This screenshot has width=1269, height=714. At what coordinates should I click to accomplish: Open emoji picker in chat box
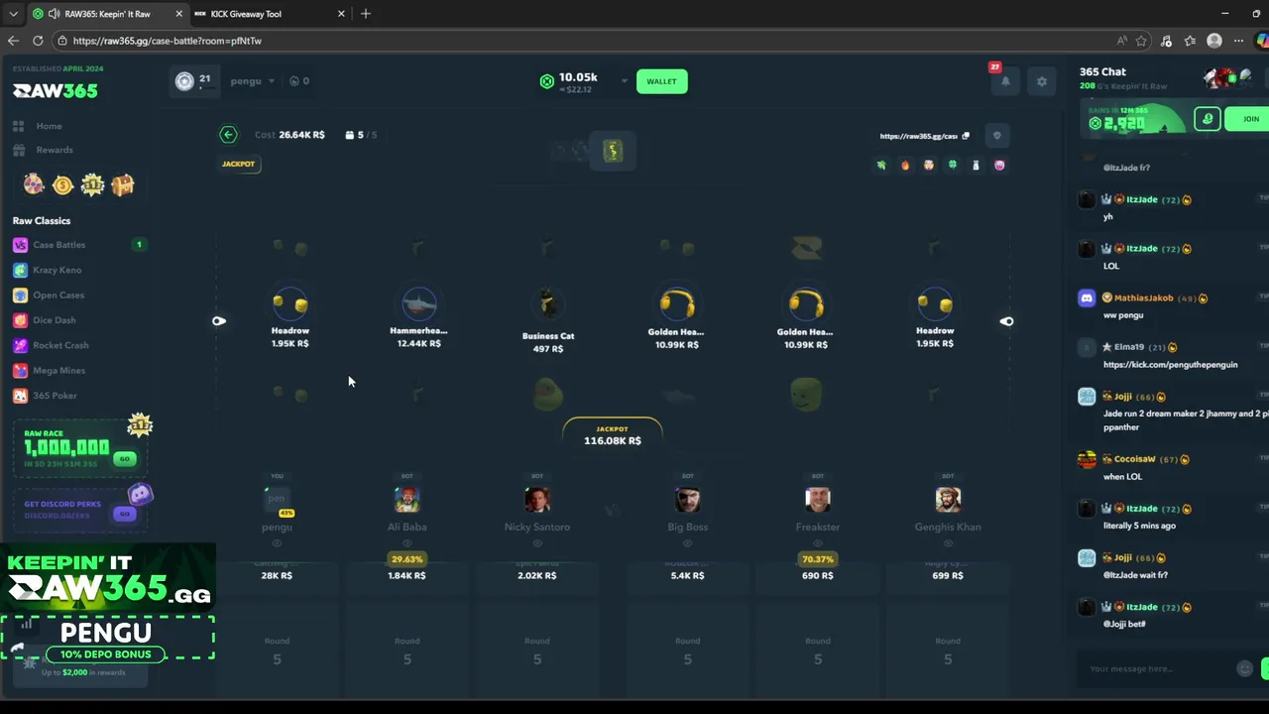pyautogui.click(x=1245, y=668)
